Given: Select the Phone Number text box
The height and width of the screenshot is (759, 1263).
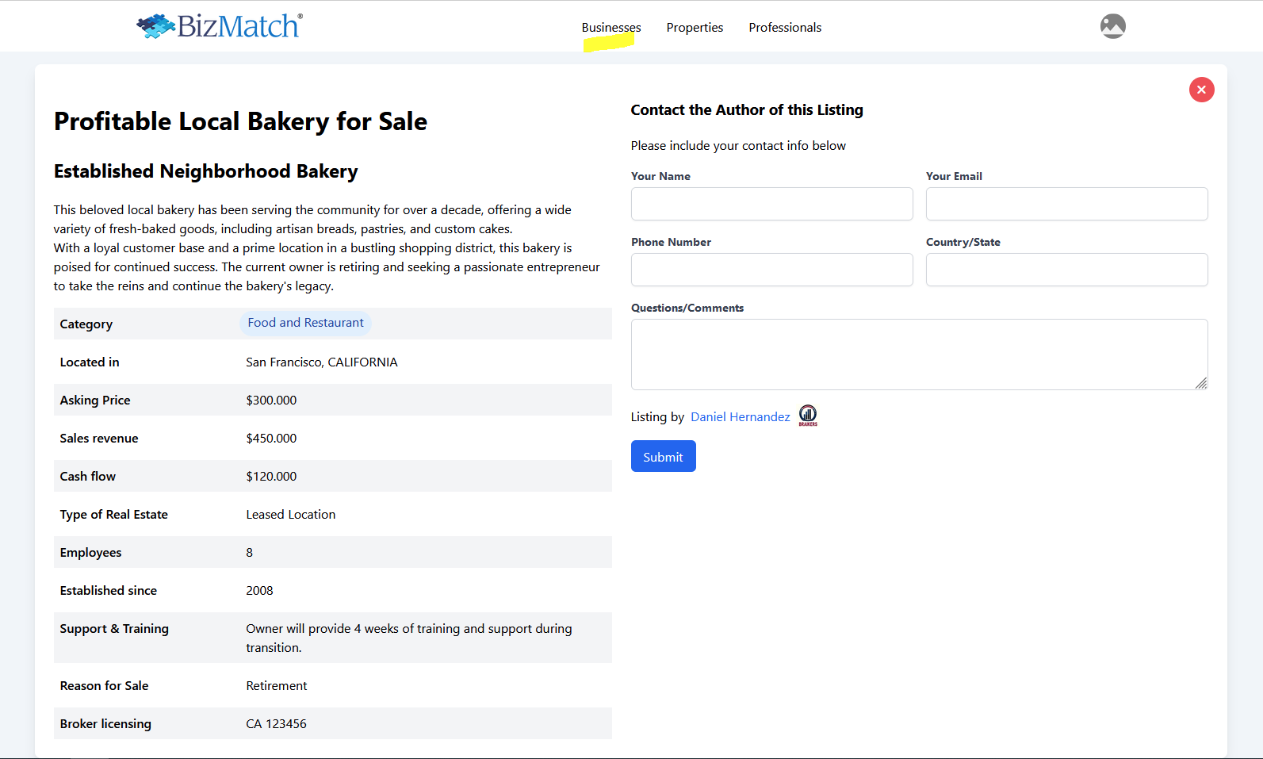Looking at the screenshot, I should (771, 270).
